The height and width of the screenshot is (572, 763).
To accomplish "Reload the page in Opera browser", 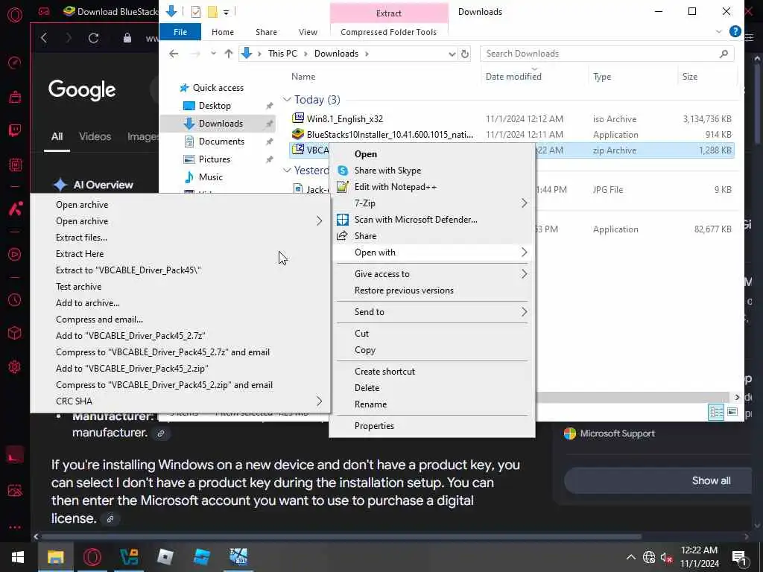I will tap(93, 38).
